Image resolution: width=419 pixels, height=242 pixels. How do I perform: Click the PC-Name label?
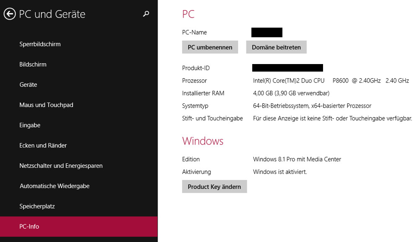[194, 32]
